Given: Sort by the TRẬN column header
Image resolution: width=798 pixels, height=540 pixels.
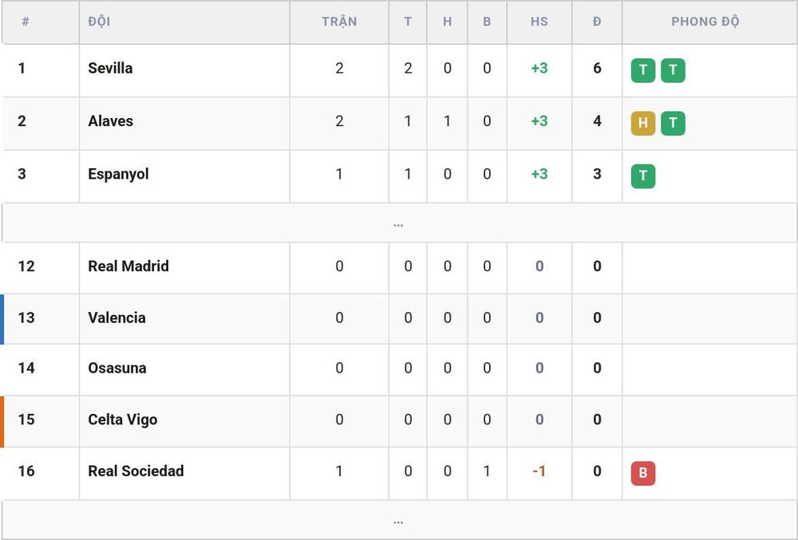Looking at the screenshot, I should click(x=339, y=22).
